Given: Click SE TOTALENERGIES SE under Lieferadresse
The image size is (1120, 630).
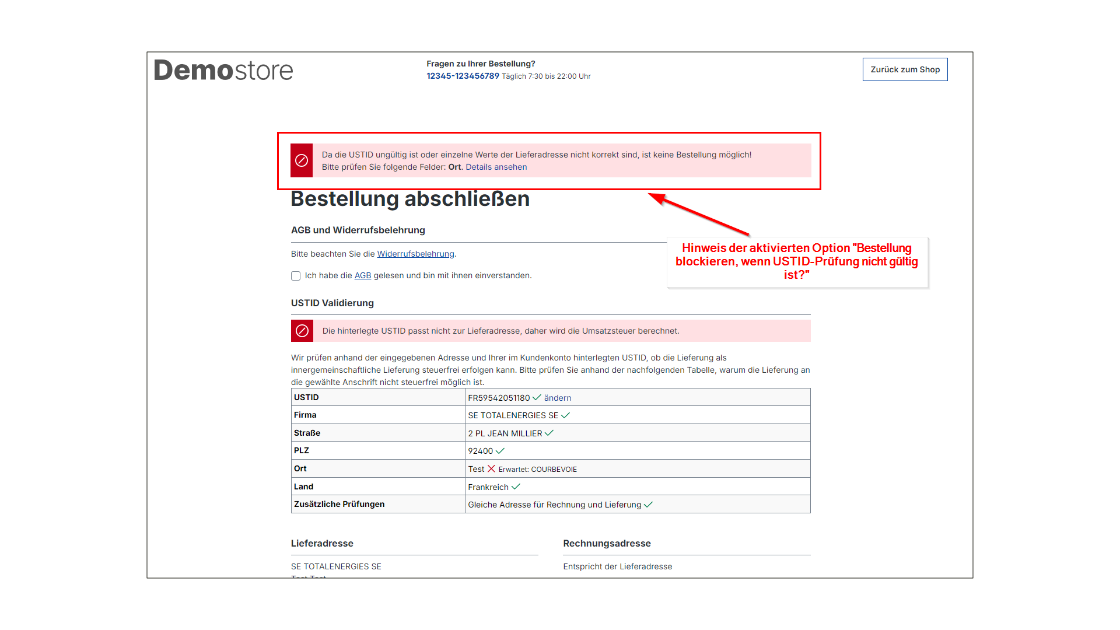Looking at the screenshot, I should 336,566.
